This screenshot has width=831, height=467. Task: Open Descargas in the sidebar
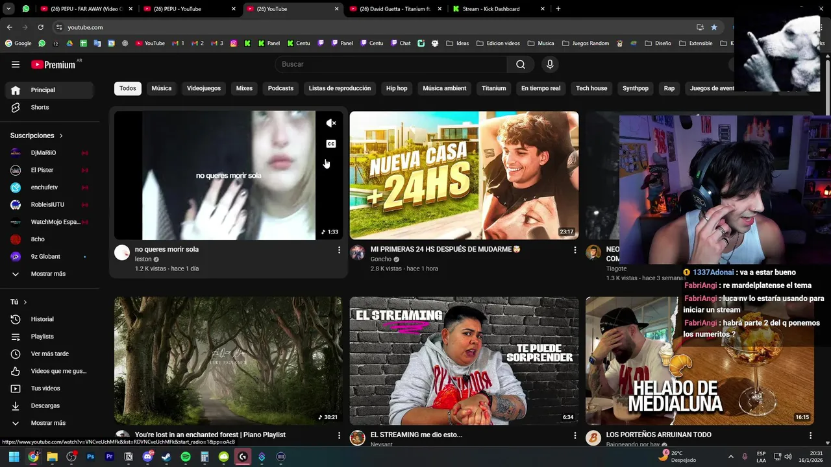click(49, 405)
